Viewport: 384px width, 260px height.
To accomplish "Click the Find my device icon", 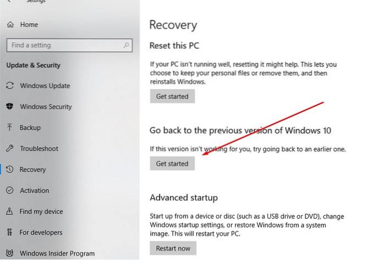I will coord(9,211).
